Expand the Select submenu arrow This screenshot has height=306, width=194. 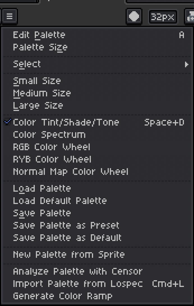click(x=186, y=64)
